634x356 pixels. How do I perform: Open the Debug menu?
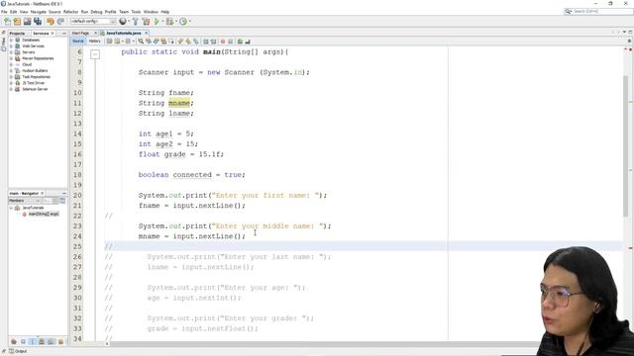pos(96,12)
